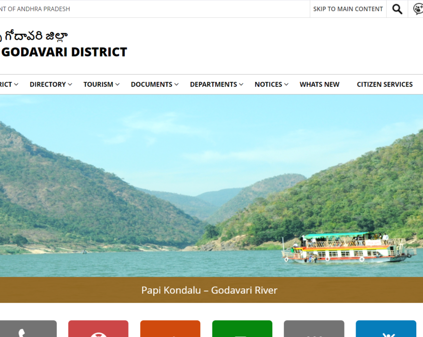Open the Whats New menu item
This screenshot has height=337, width=423.
[x=319, y=84]
